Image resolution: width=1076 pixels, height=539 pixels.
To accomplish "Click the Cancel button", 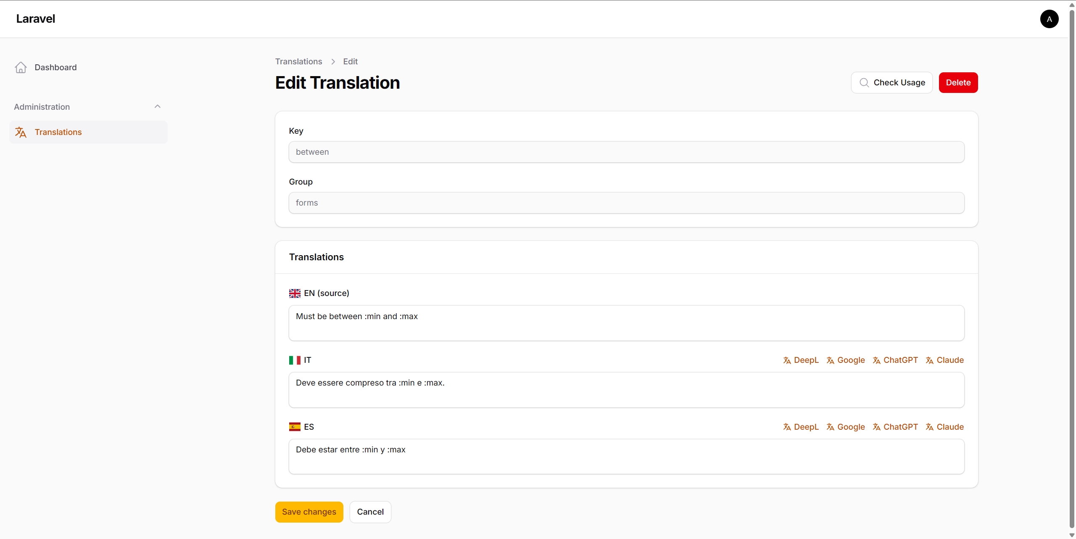I will [370, 512].
